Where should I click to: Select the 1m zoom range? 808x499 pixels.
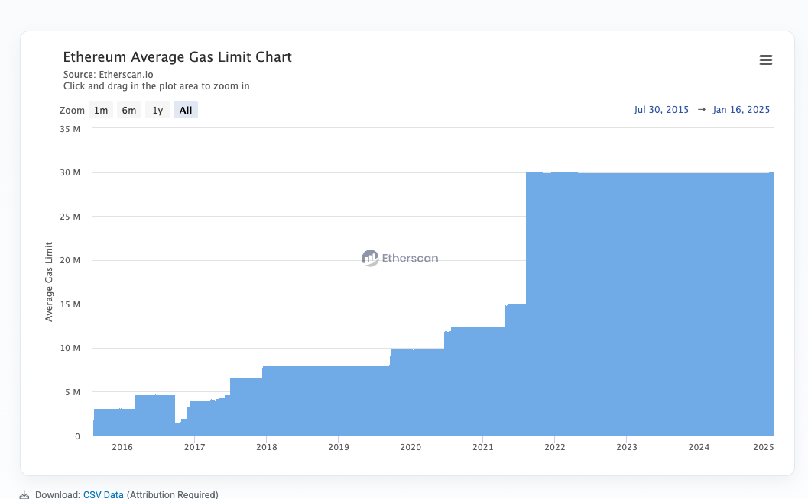click(101, 110)
